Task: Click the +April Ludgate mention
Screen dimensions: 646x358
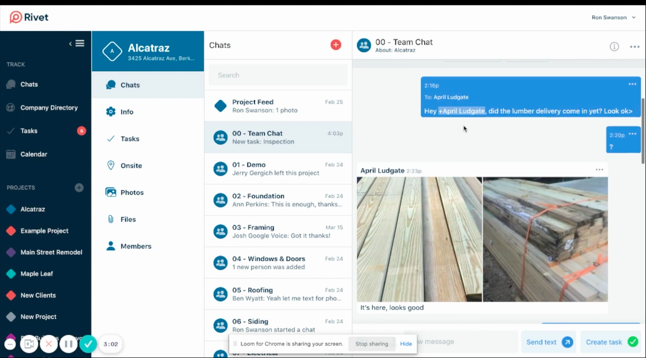Action: tap(462, 111)
